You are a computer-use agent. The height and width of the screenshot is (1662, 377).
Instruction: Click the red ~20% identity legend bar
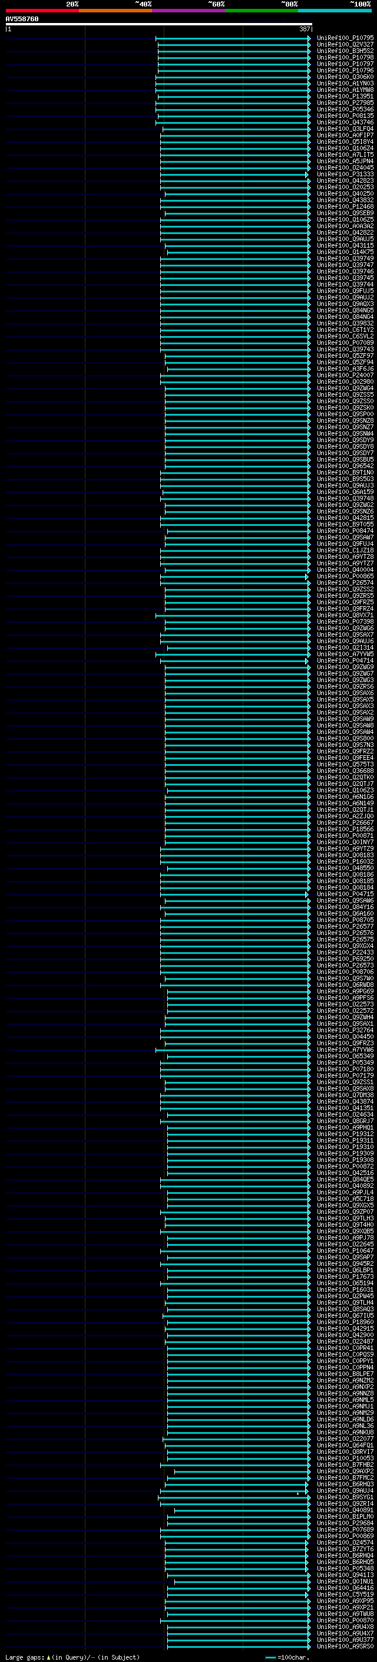[x=42, y=11]
